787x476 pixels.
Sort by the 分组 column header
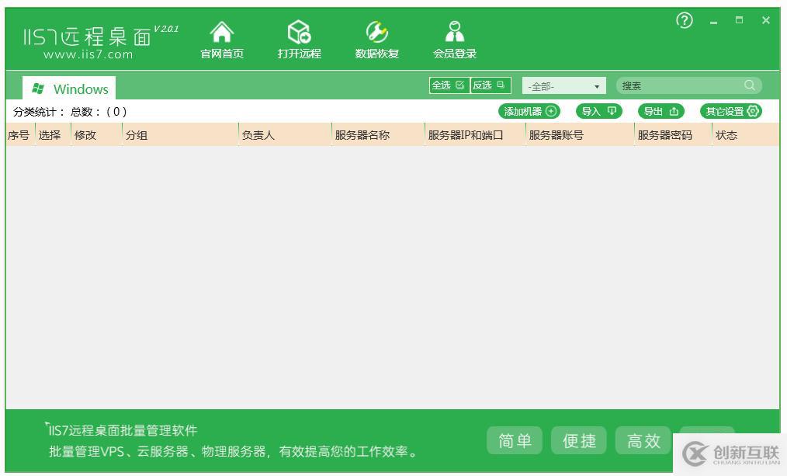point(181,135)
